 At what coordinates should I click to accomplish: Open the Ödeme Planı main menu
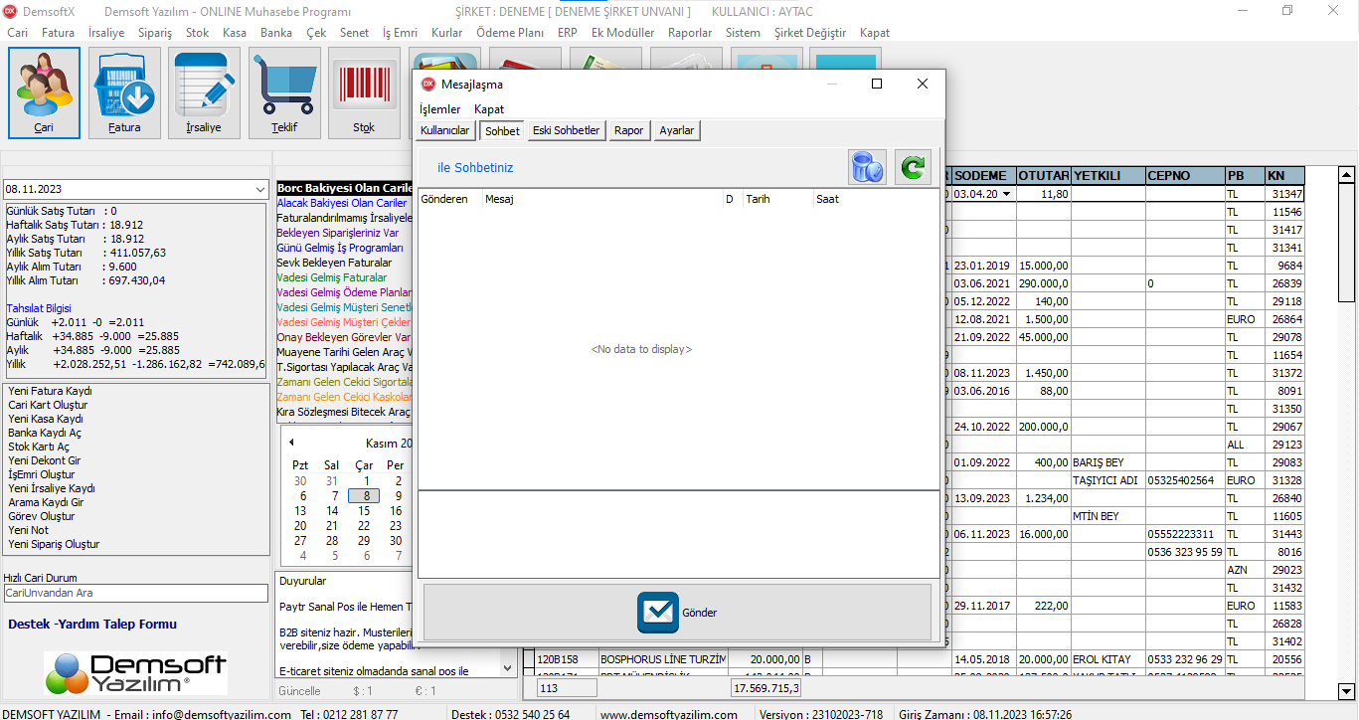tap(510, 33)
